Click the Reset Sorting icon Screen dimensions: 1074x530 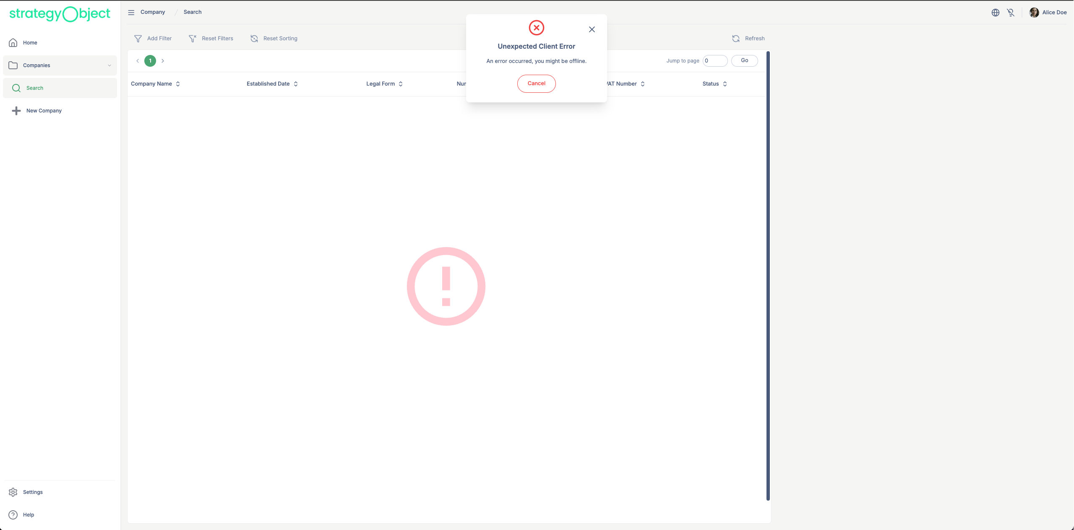pyautogui.click(x=254, y=39)
